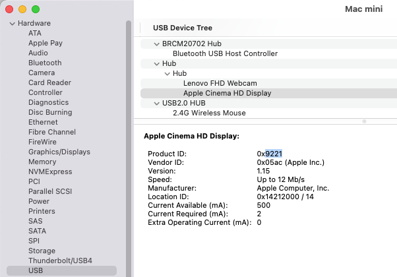Select Audio in the Hardware list
This screenshot has width=397, height=277.
[38, 53]
